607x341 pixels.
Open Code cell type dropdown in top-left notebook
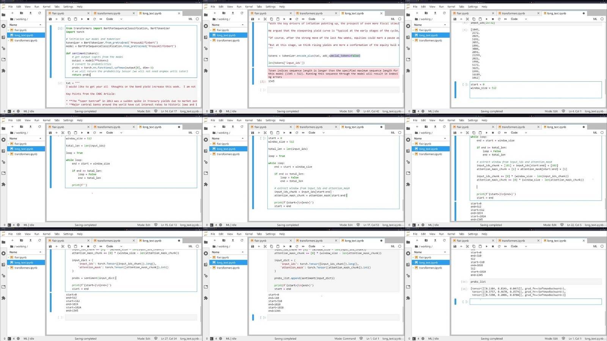[x=114, y=19]
